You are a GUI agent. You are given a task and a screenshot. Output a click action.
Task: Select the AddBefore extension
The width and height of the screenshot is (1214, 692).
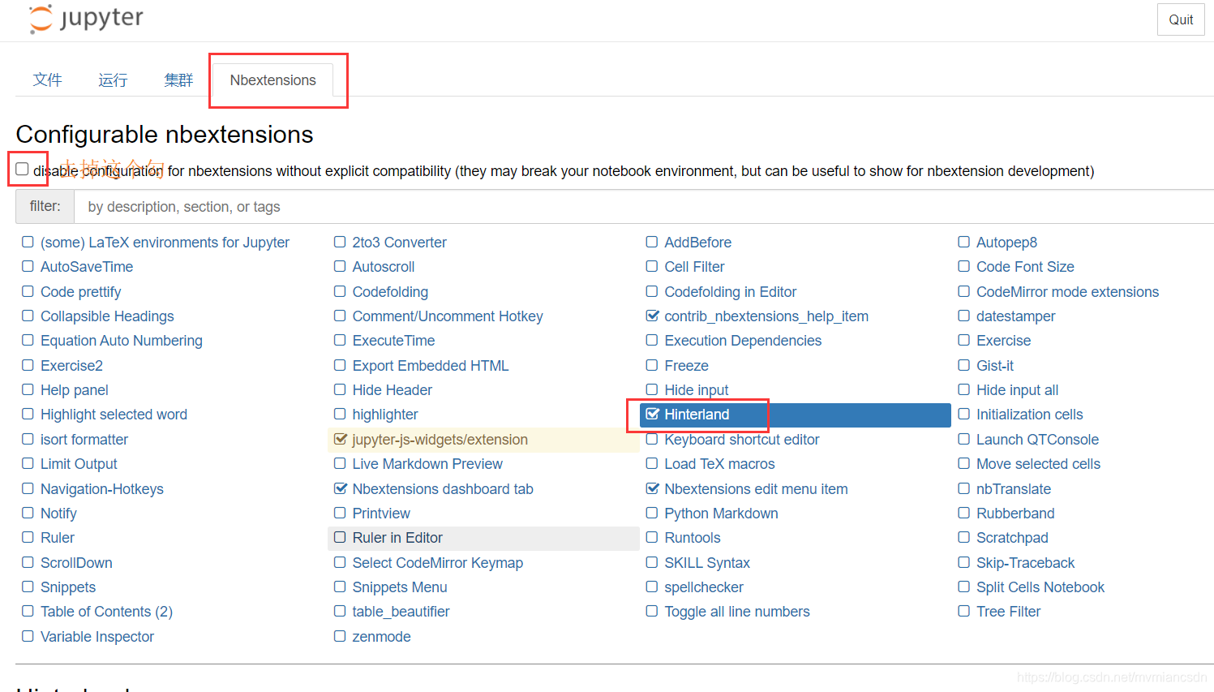697,243
